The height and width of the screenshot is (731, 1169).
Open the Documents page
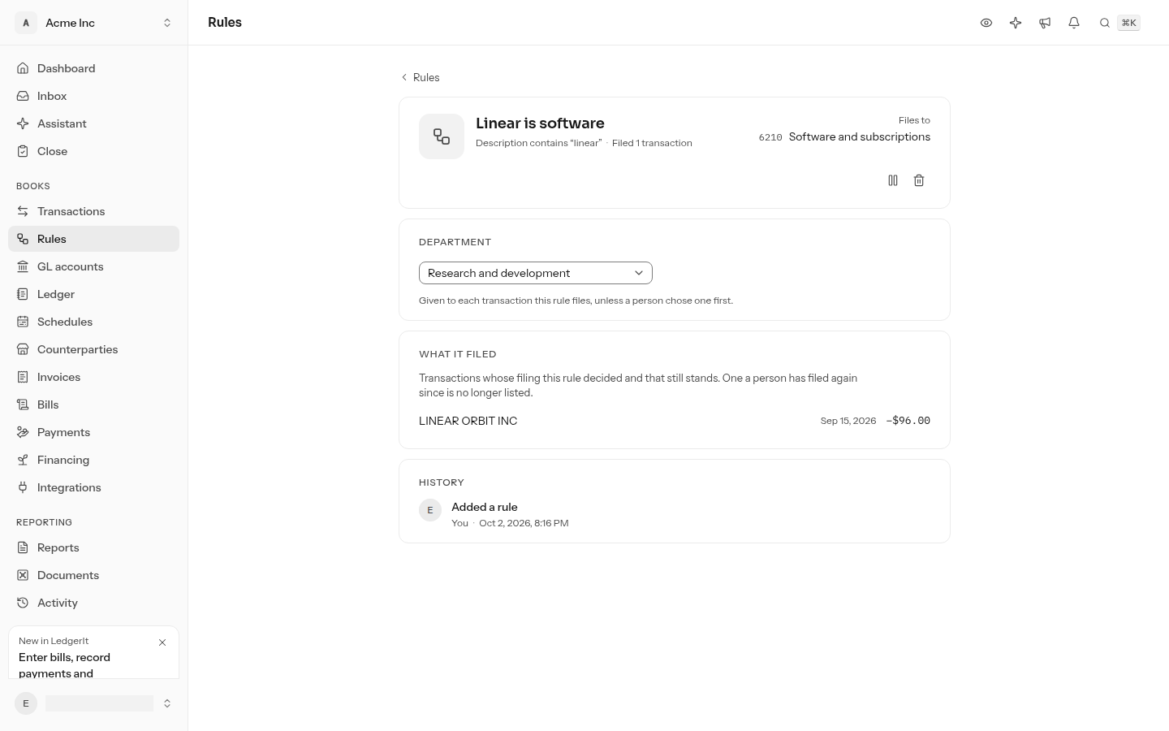tap(94, 575)
